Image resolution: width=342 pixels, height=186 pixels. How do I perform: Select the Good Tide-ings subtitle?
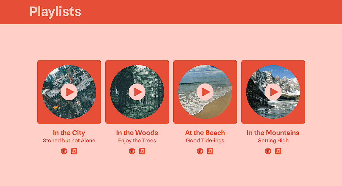[x=205, y=140]
